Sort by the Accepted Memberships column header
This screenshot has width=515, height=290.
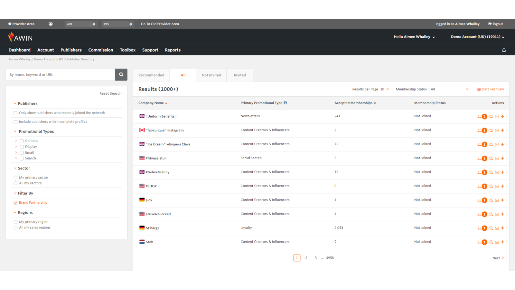pyautogui.click(x=355, y=103)
